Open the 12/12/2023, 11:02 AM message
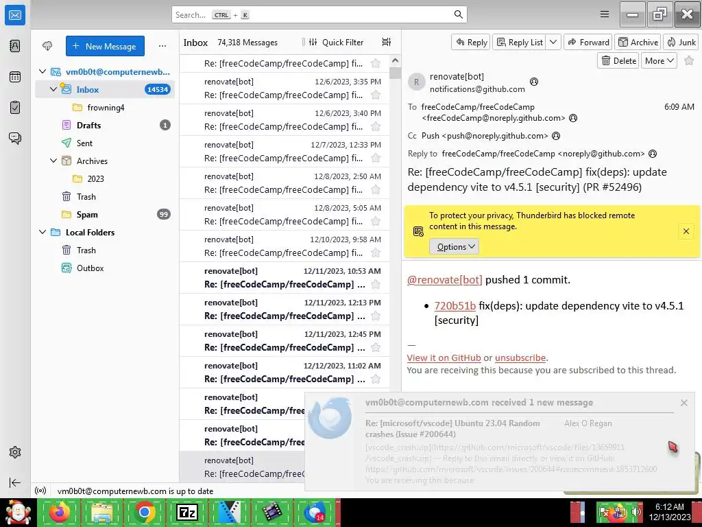Screen dimensions: 702x527 click(285, 372)
